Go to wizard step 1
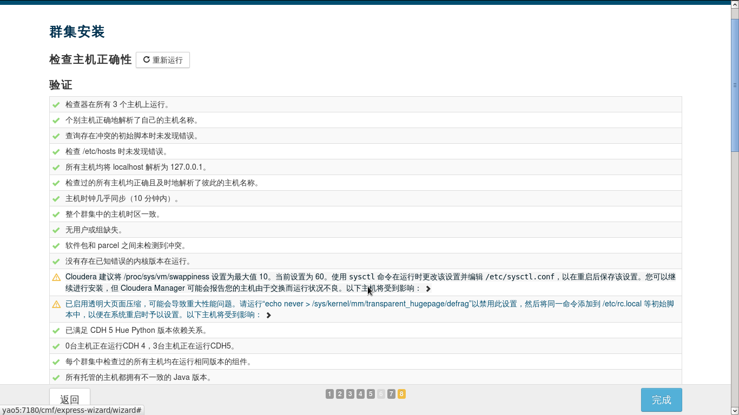 (329, 394)
